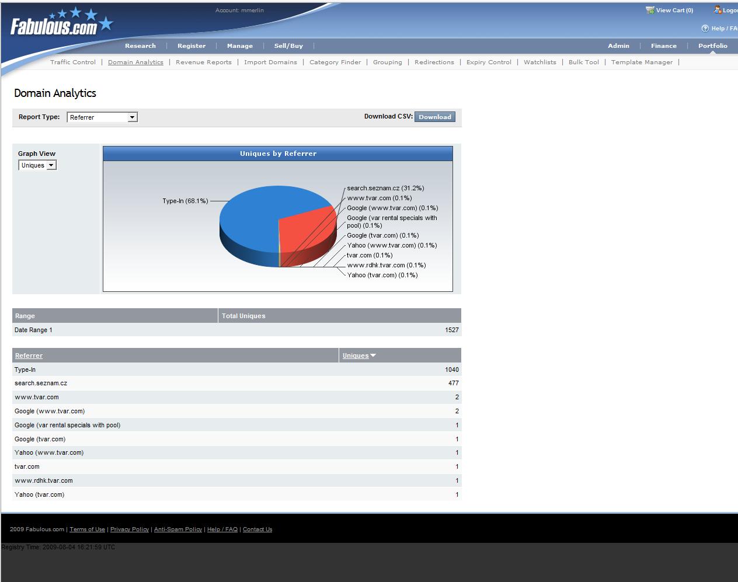
Task: Click the Type-In (68.1%) chart label
Action: [x=185, y=201]
